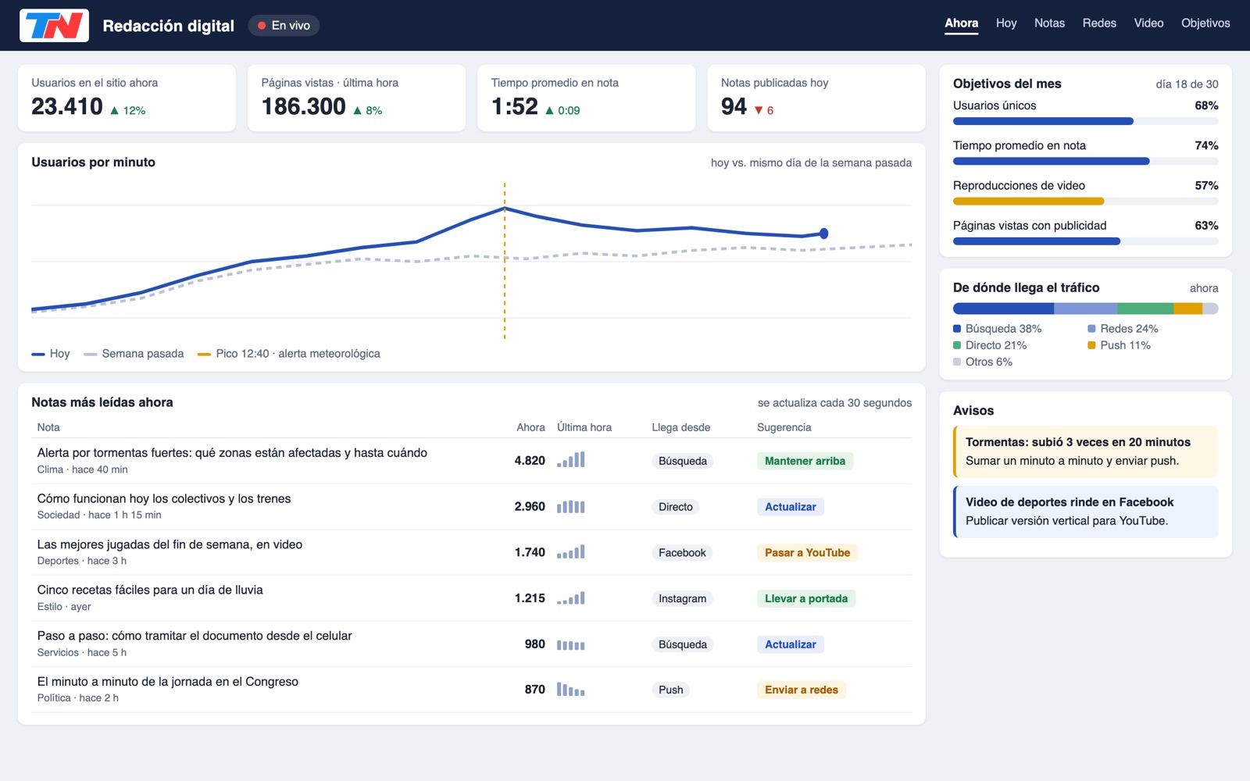Click the Semana pasada legend entry
Image resolution: width=1250 pixels, height=781 pixels.
click(134, 354)
